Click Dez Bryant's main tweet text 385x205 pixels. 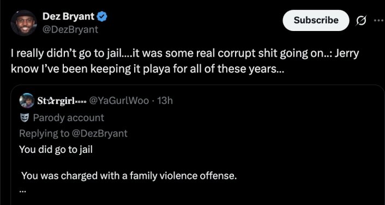click(x=185, y=61)
